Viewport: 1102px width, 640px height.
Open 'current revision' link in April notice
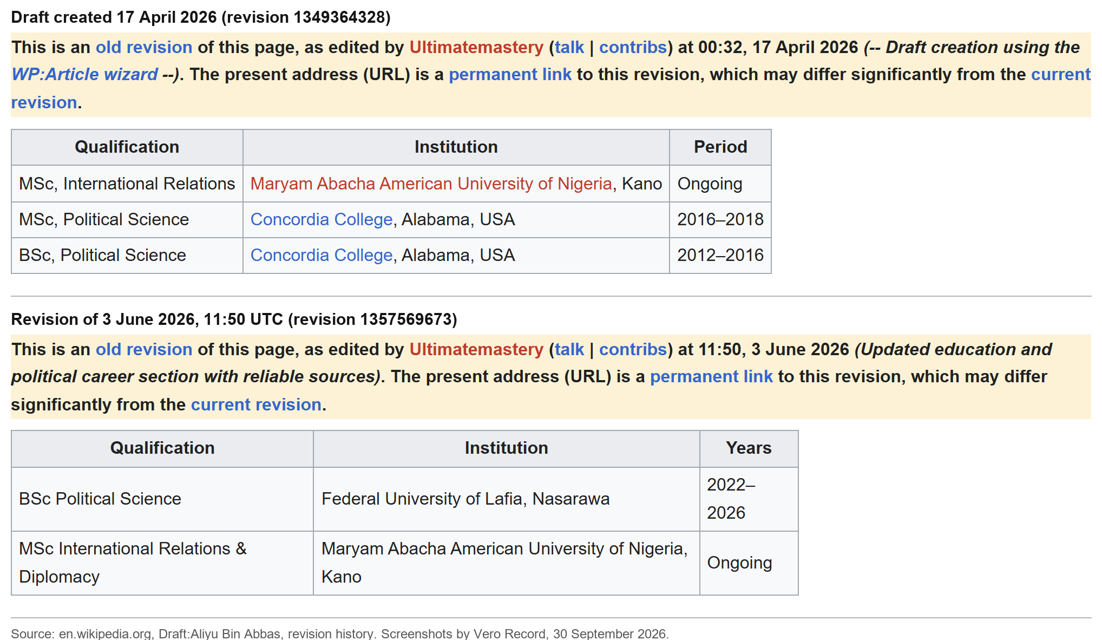click(x=1061, y=74)
